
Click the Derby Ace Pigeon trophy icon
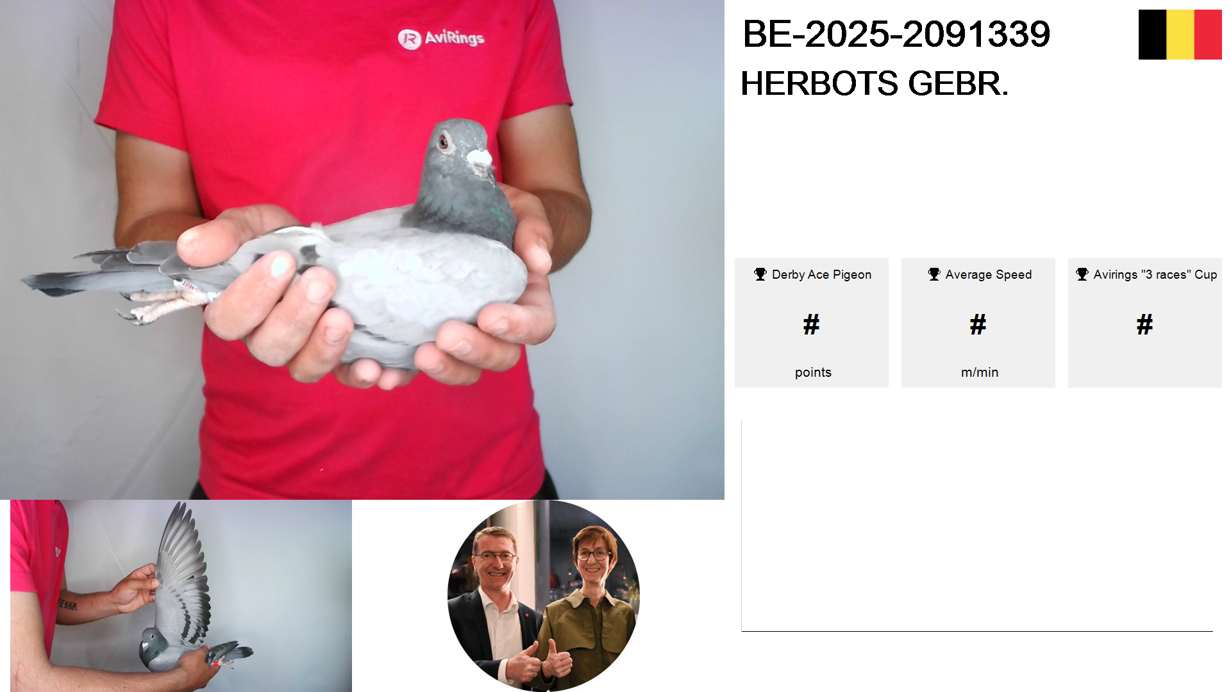tap(760, 274)
